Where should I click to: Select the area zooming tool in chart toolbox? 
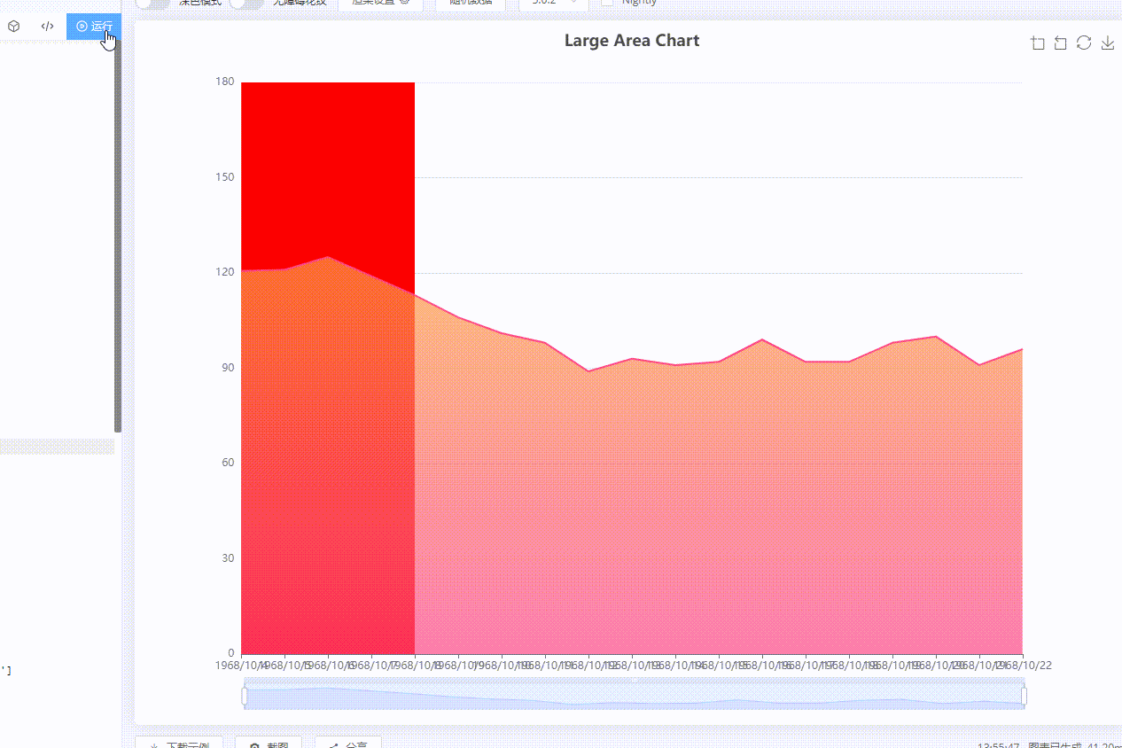coord(1038,43)
